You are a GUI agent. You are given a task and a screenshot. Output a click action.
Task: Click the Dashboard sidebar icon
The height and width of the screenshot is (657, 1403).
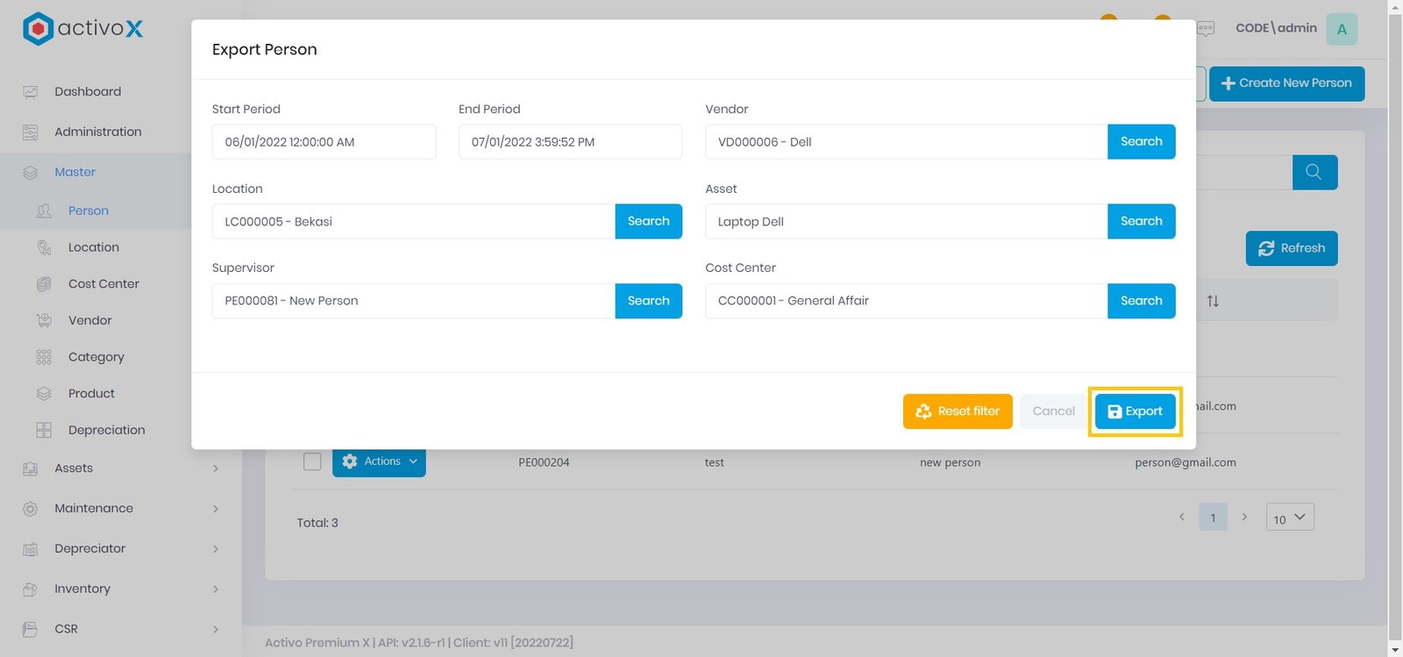31,92
